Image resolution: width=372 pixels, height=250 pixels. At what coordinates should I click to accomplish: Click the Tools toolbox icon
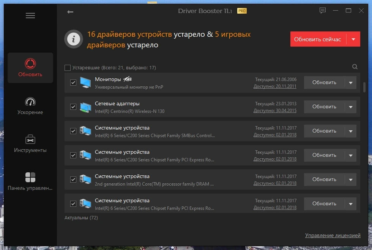click(x=30, y=139)
